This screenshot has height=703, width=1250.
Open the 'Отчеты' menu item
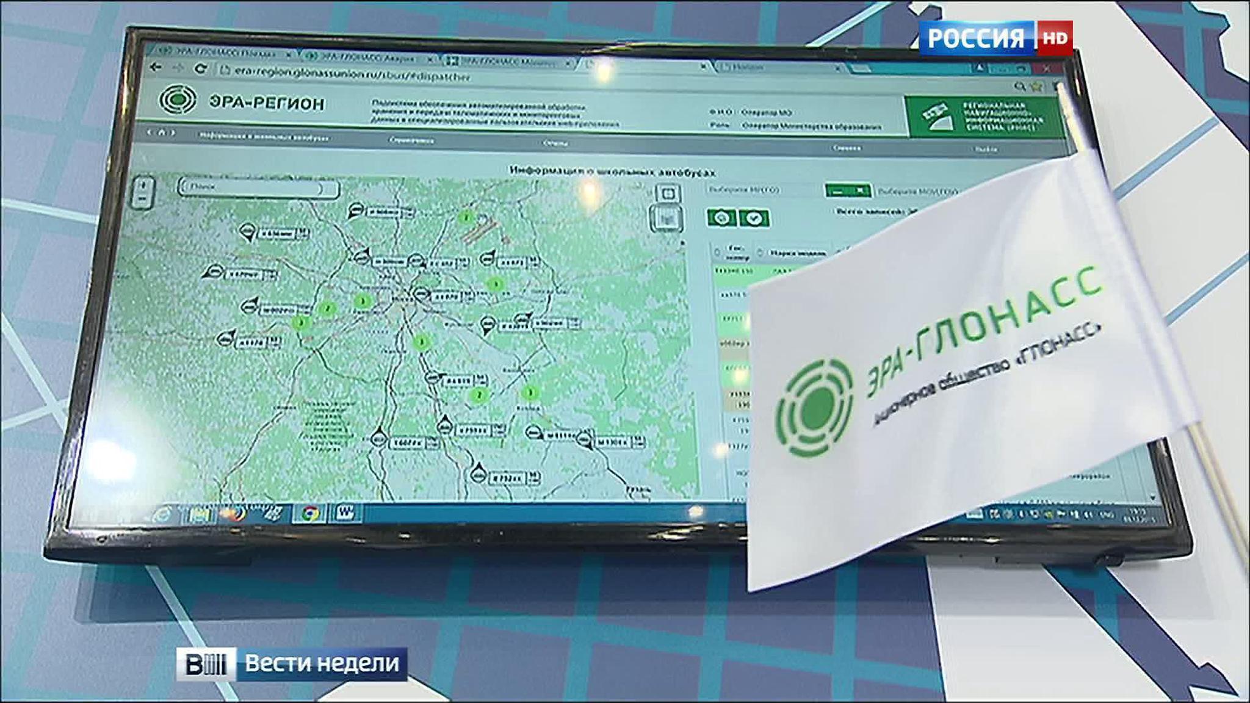coord(555,143)
